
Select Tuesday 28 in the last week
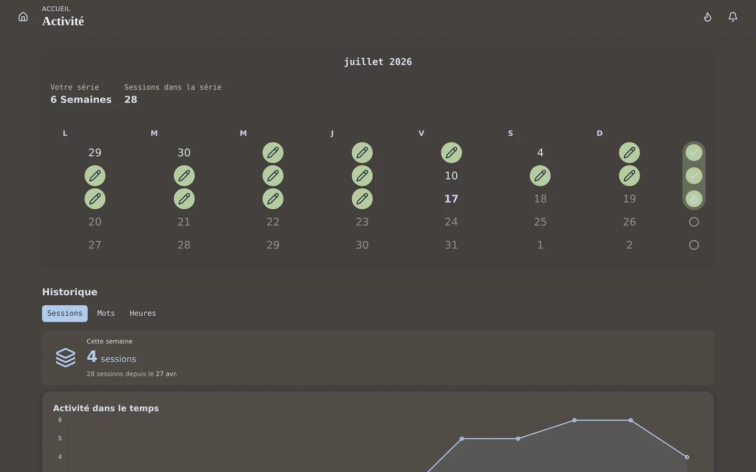[184, 245]
